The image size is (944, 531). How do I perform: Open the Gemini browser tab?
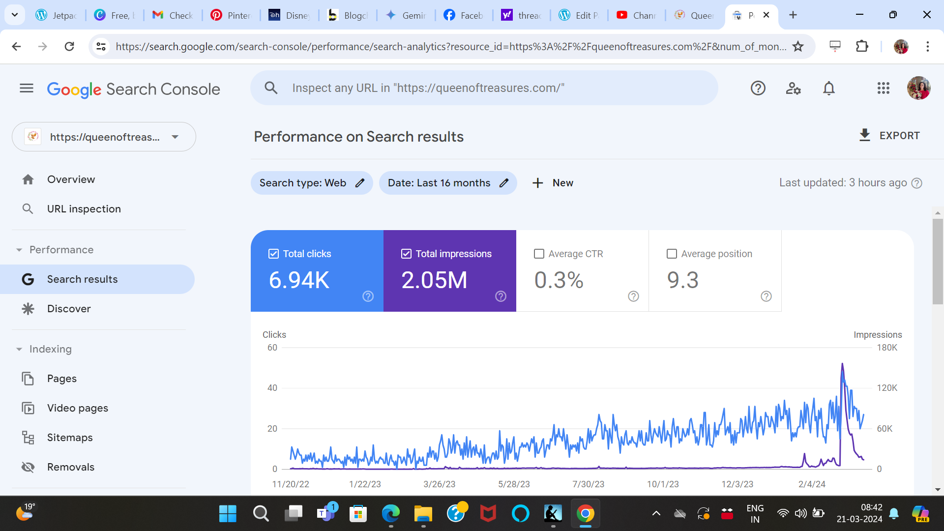[x=406, y=15]
